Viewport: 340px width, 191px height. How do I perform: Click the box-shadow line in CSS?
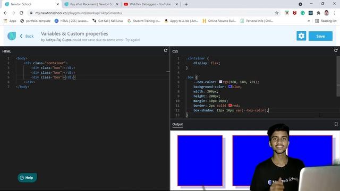tap(231, 110)
